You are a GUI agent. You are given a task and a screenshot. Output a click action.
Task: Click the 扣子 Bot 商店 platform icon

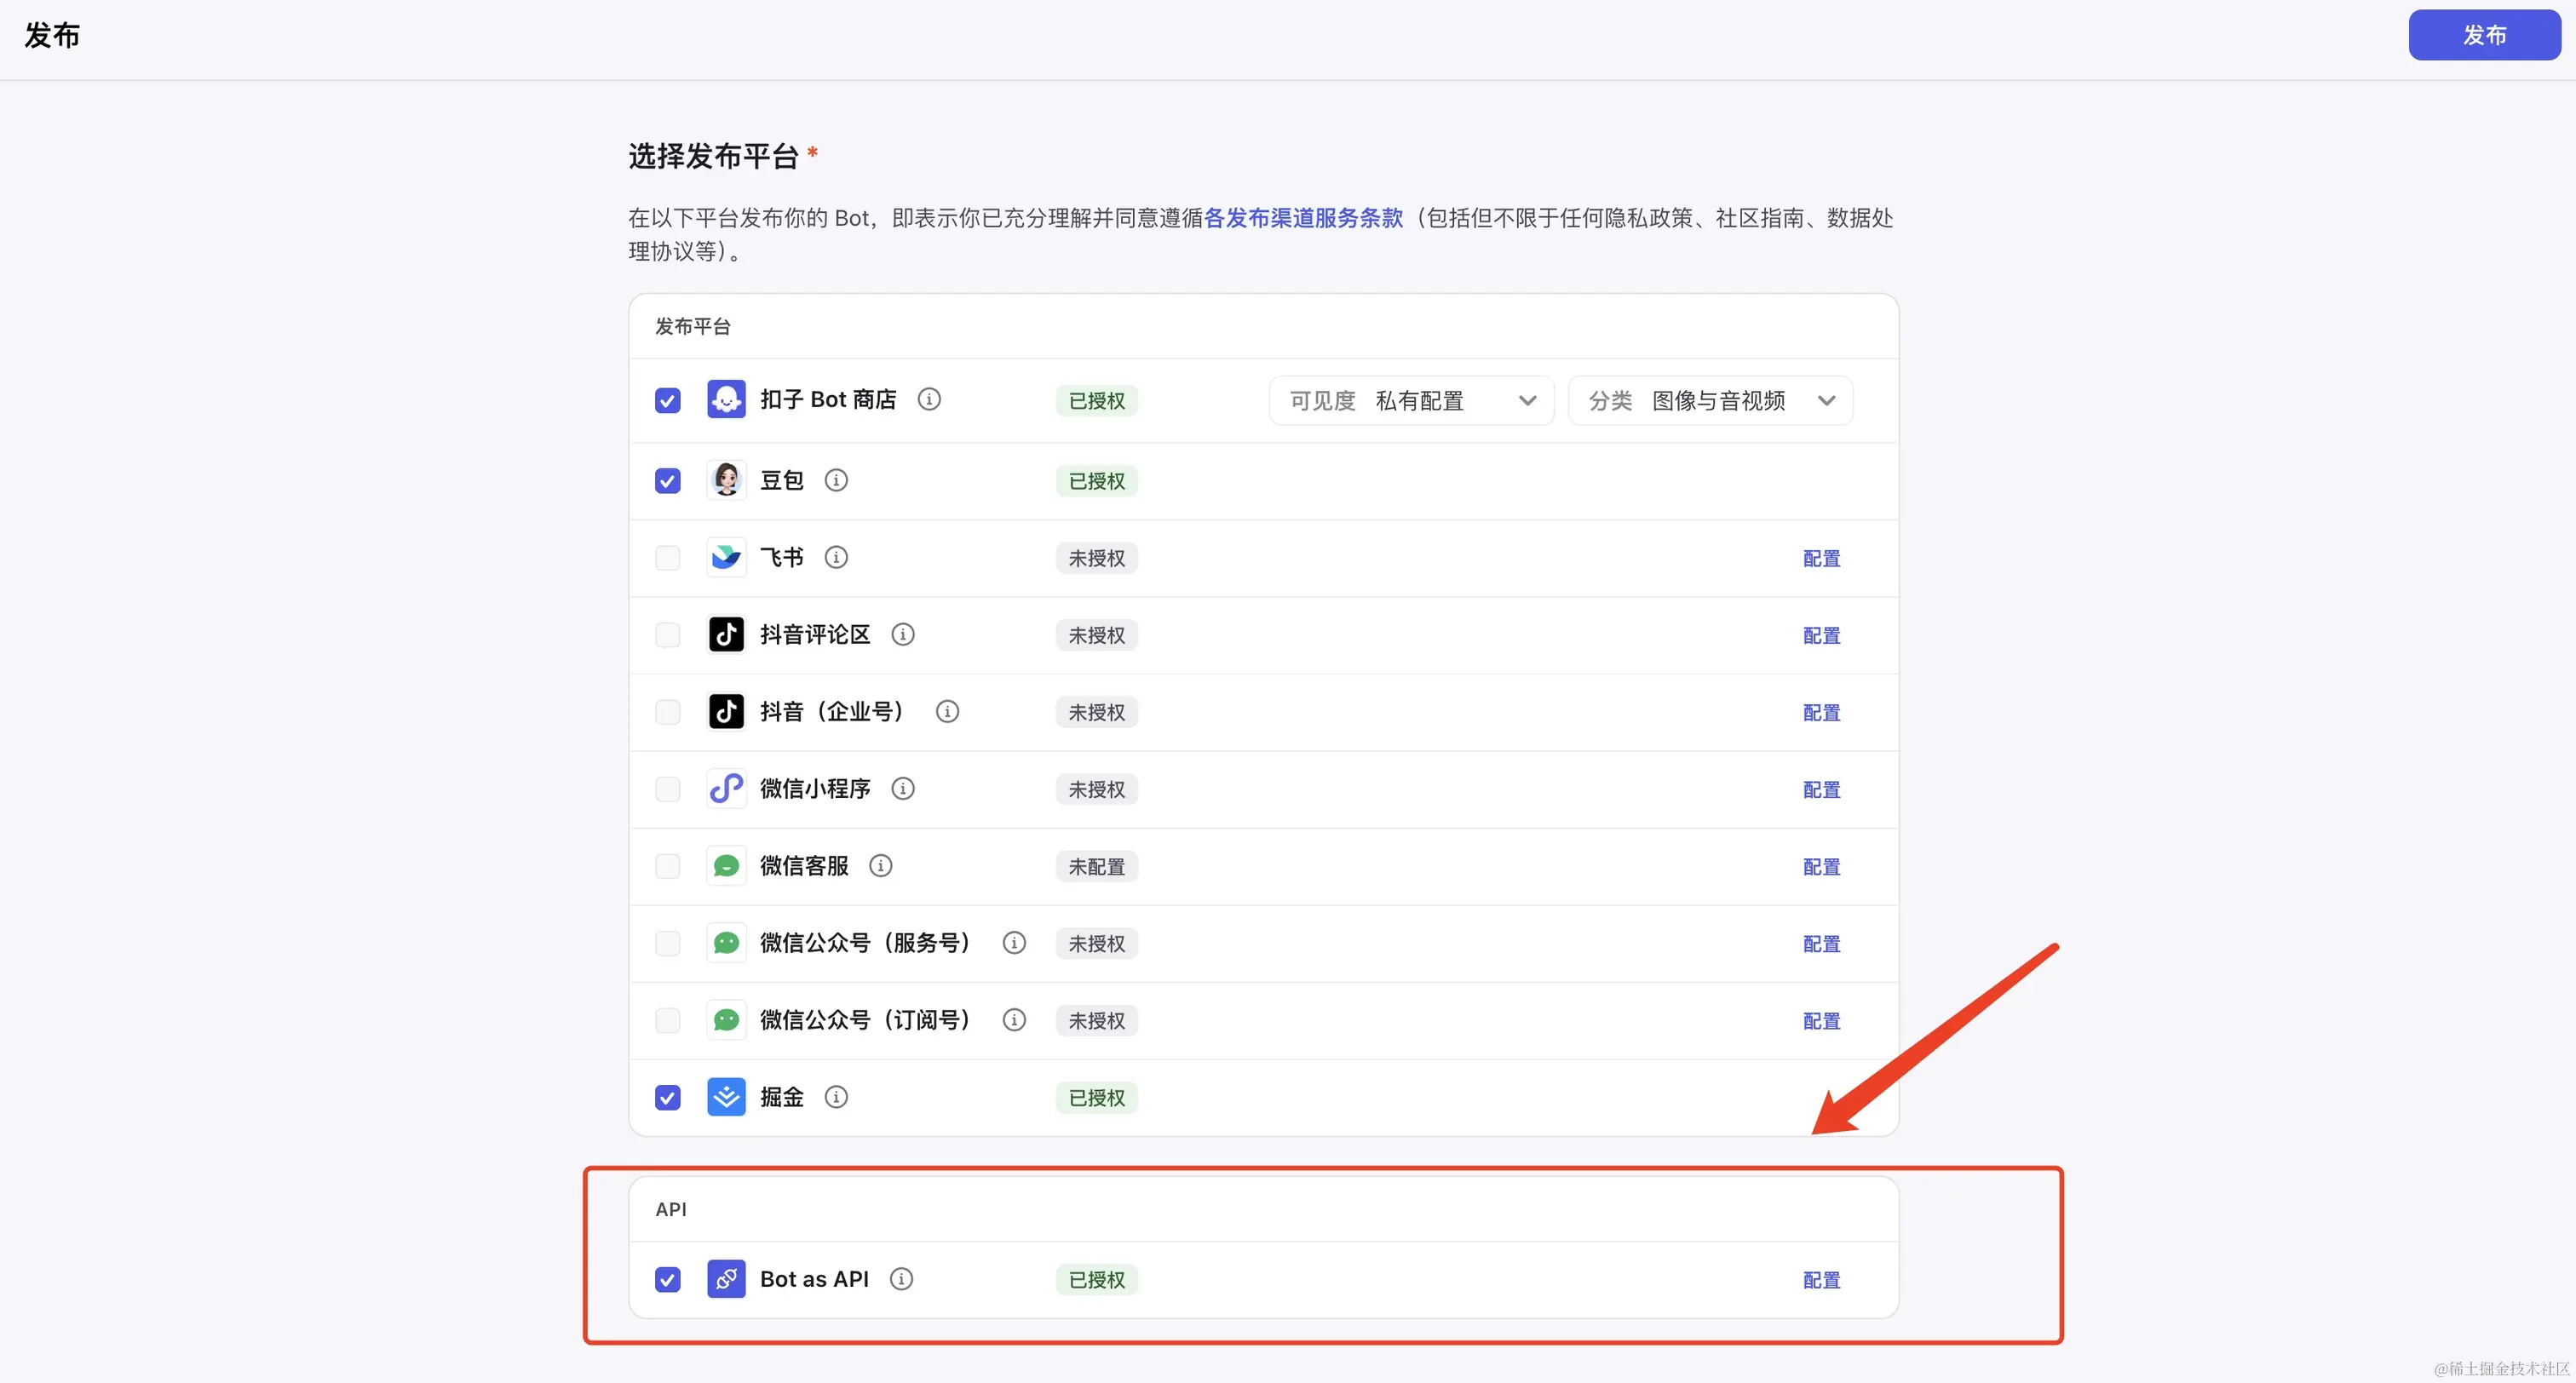pyautogui.click(x=726, y=399)
